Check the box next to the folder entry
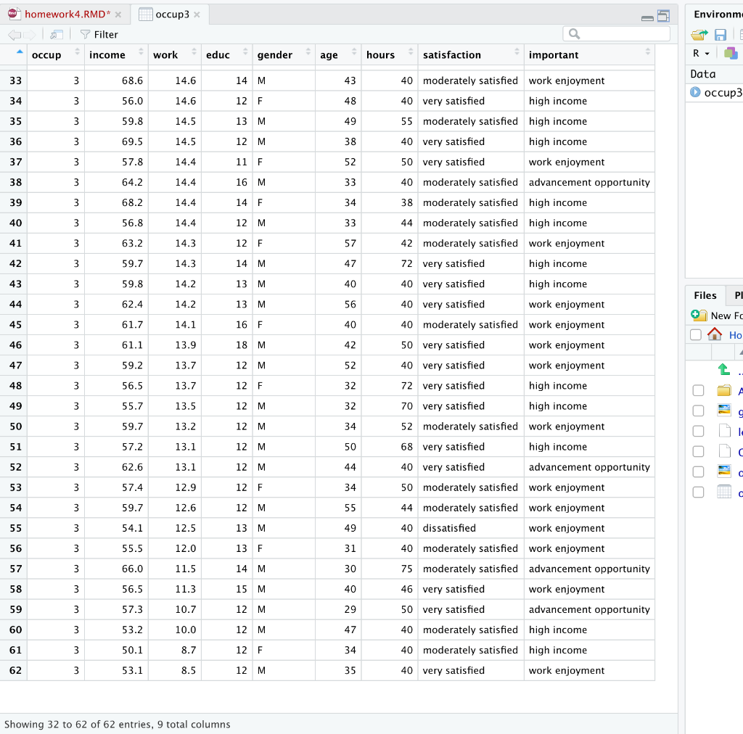This screenshot has height=734, width=743. tap(698, 390)
